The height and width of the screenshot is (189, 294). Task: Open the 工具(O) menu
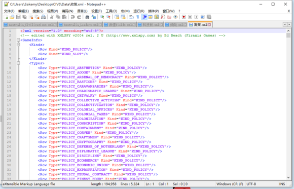pyautogui.click(x=112, y=11)
